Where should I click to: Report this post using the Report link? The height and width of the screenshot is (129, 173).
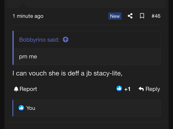pos(28,89)
